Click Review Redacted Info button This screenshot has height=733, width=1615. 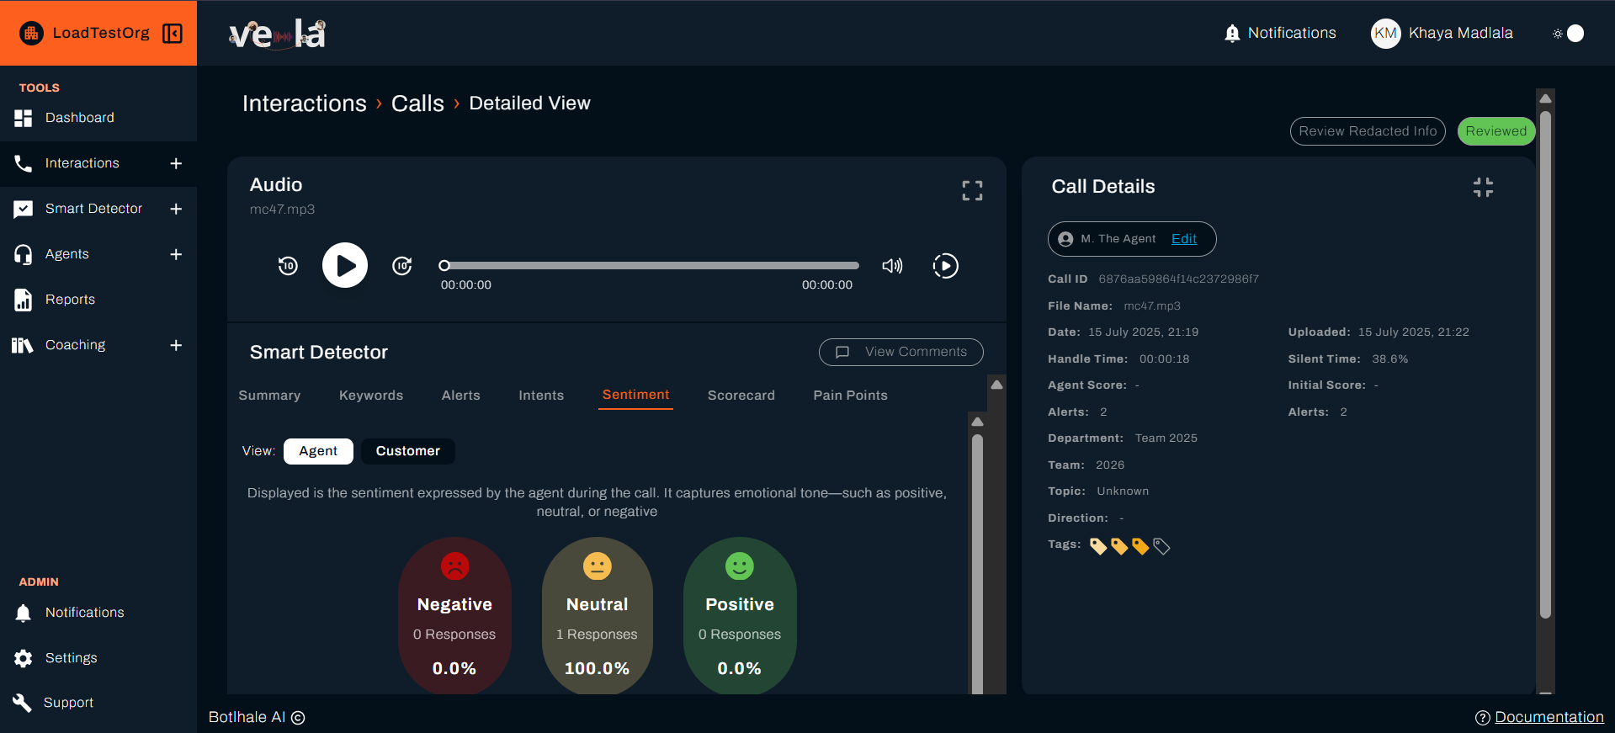pos(1367,131)
